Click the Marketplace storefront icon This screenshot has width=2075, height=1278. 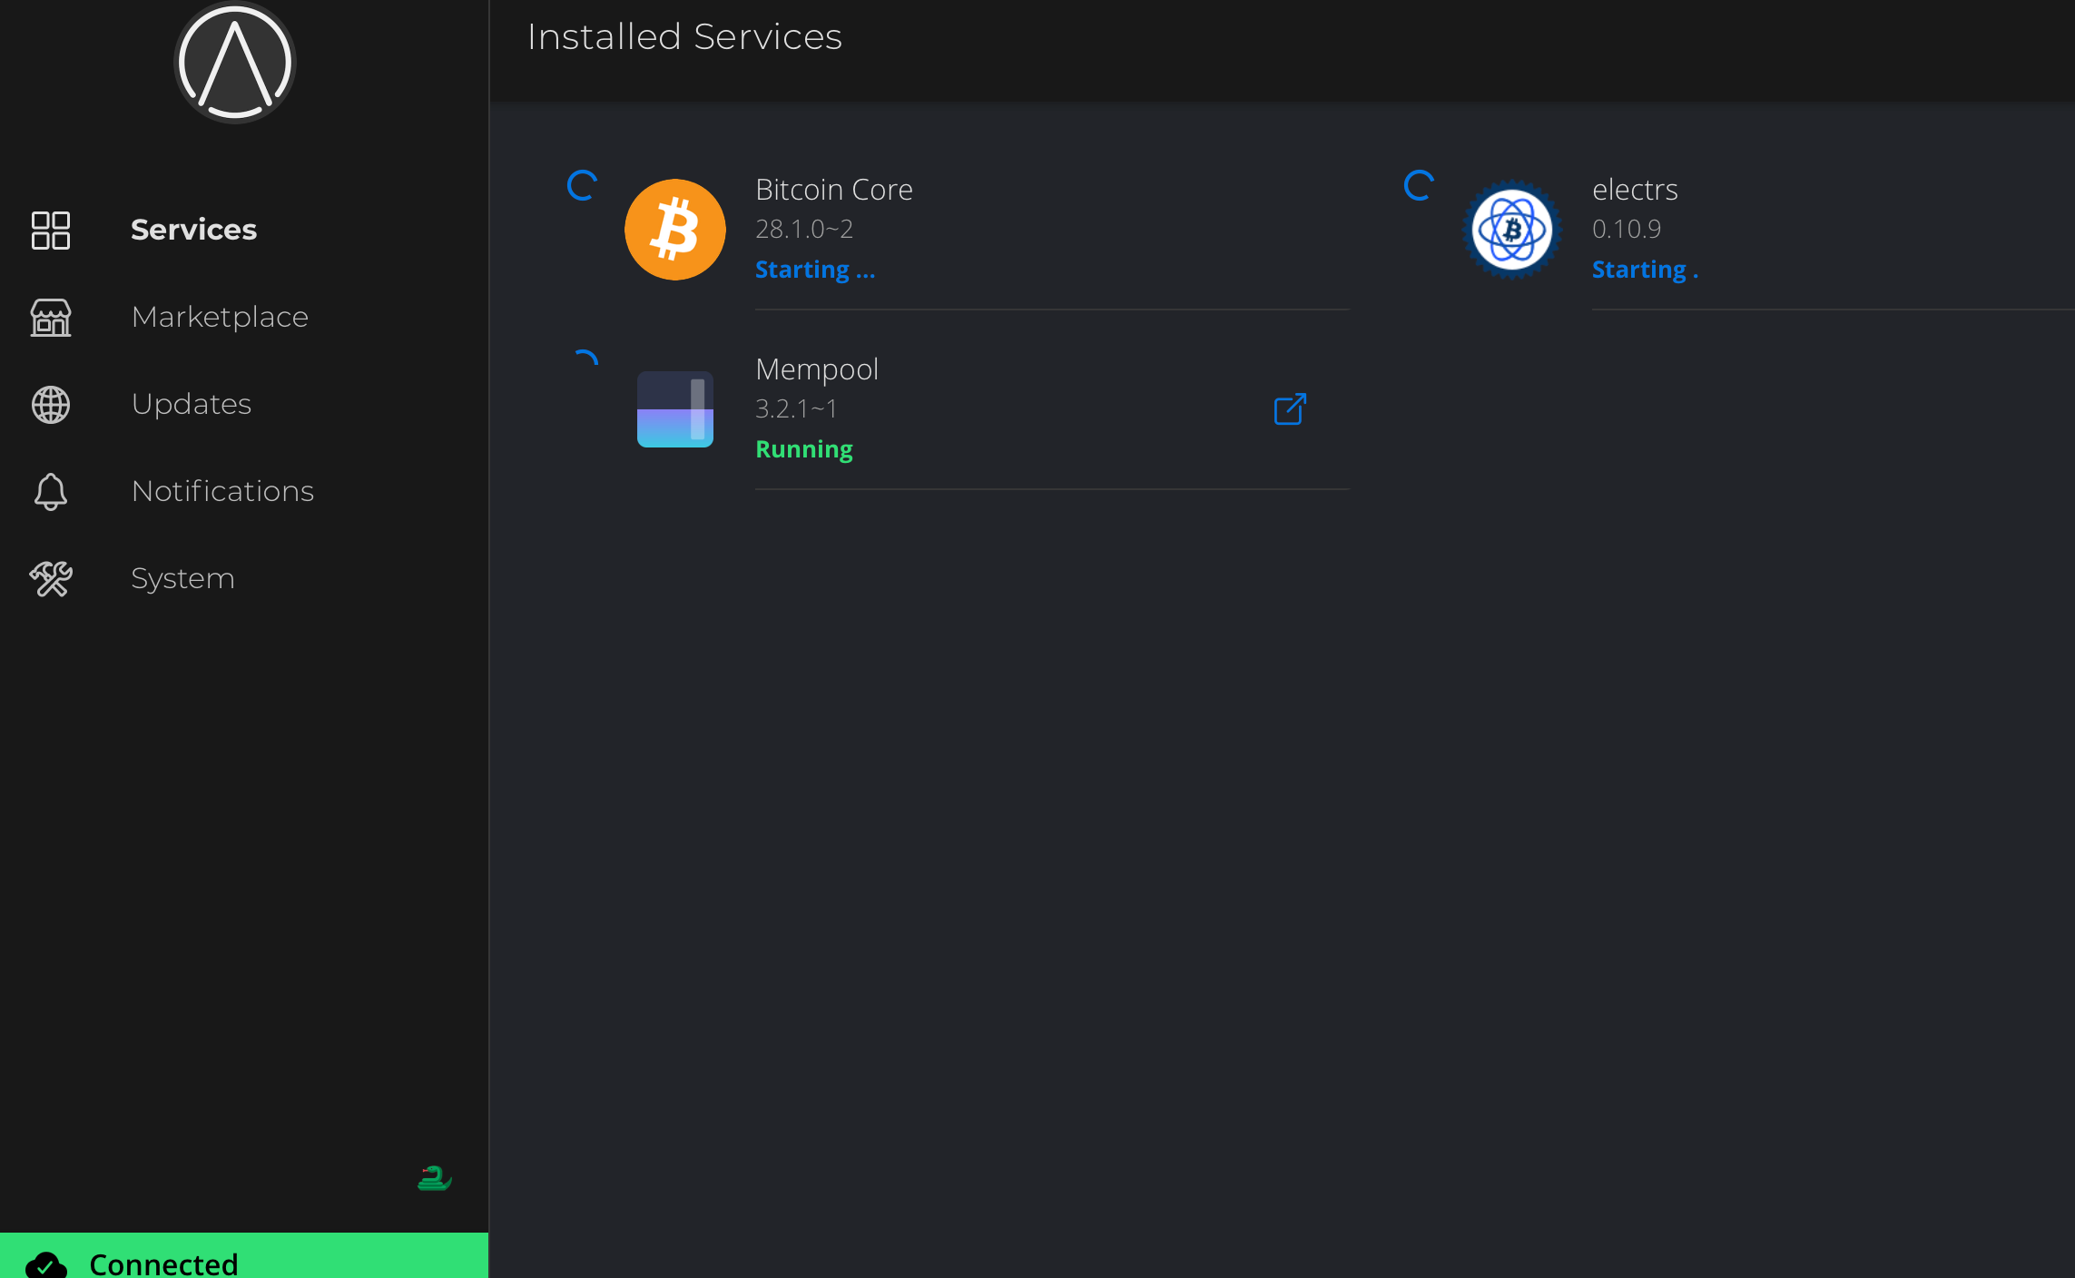click(51, 318)
